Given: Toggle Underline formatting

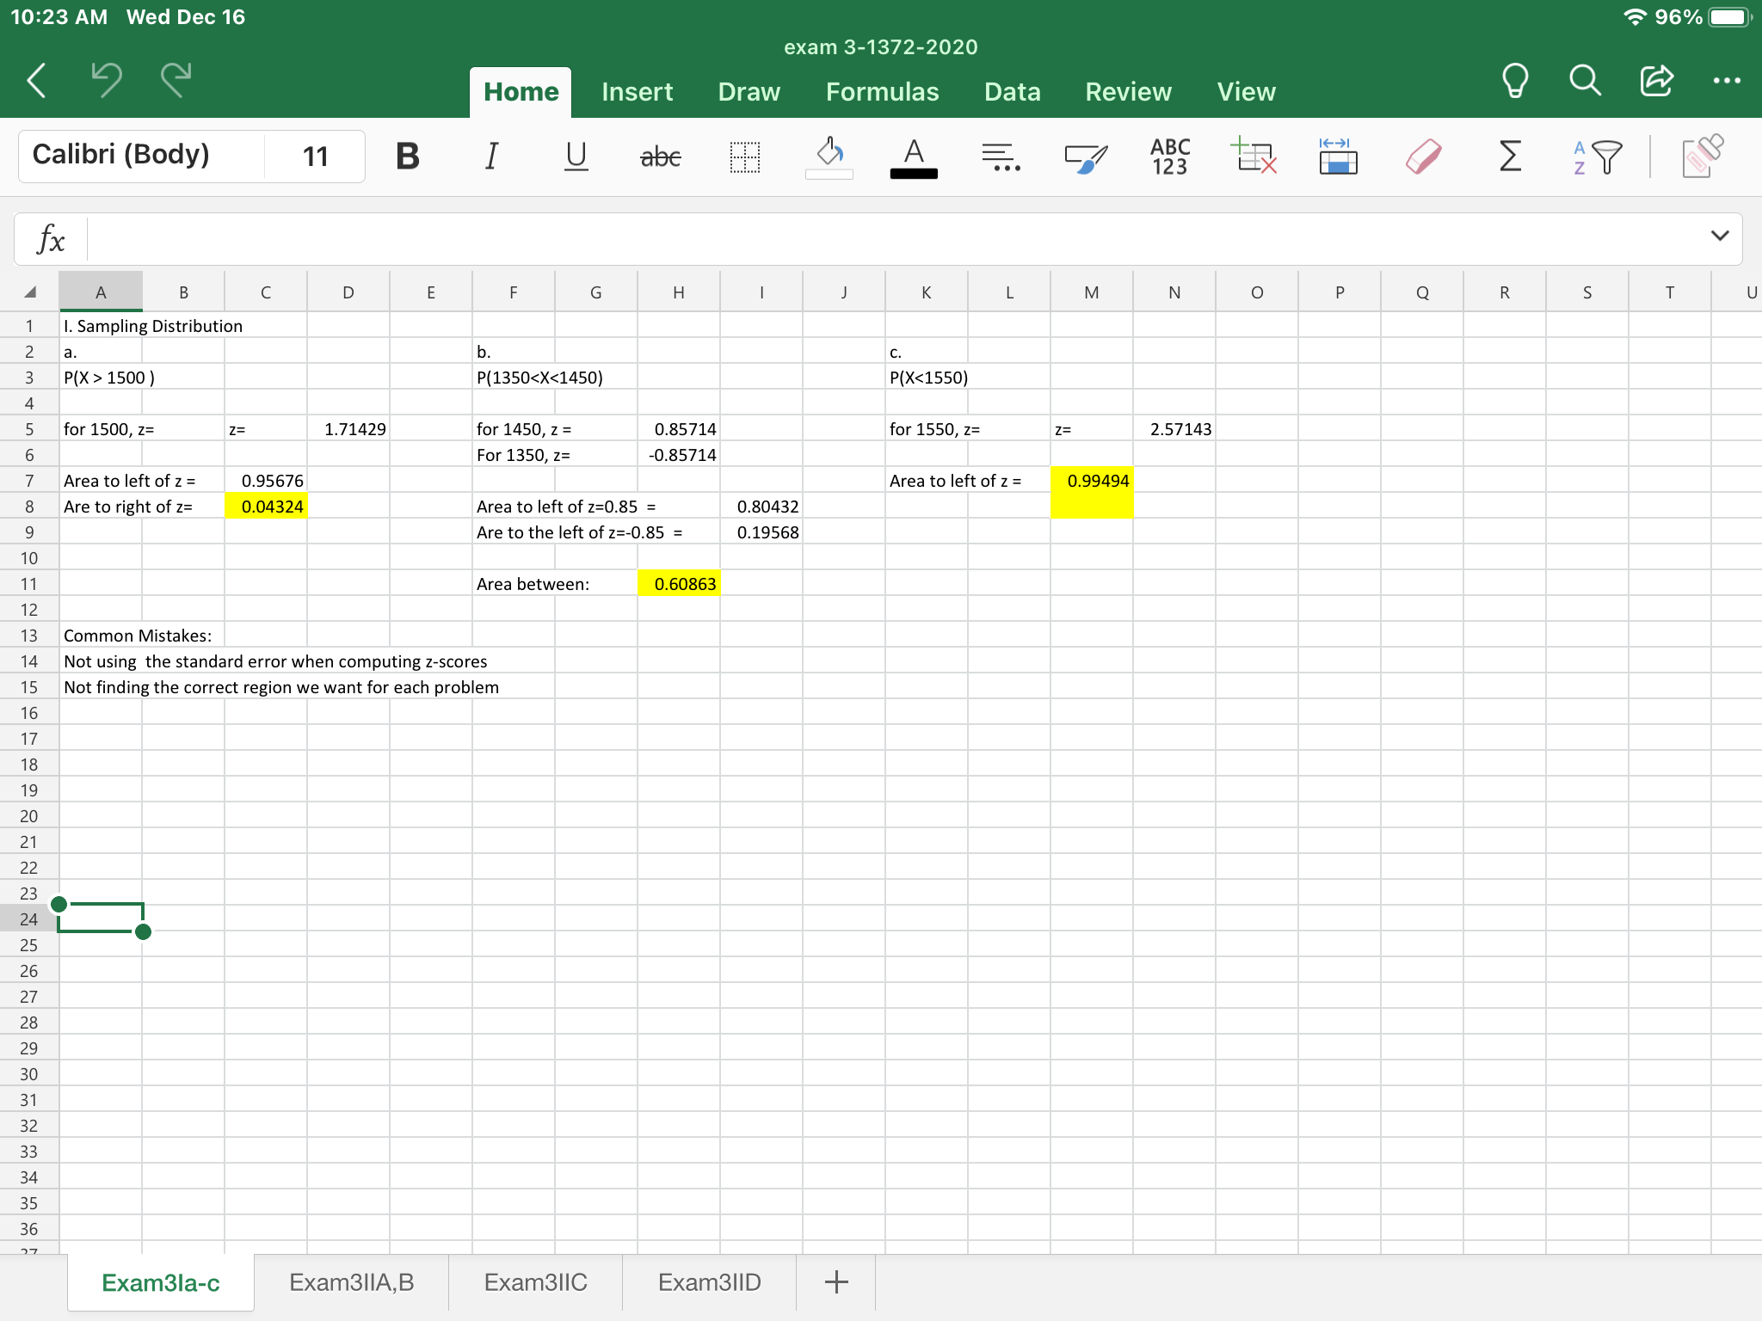Looking at the screenshot, I should (576, 157).
